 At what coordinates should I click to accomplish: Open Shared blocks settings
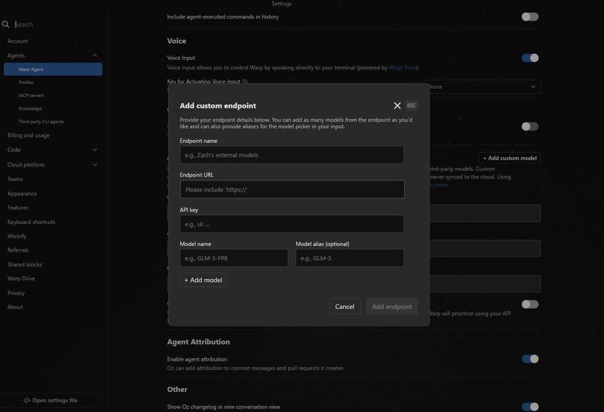pyautogui.click(x=25, y=265)
